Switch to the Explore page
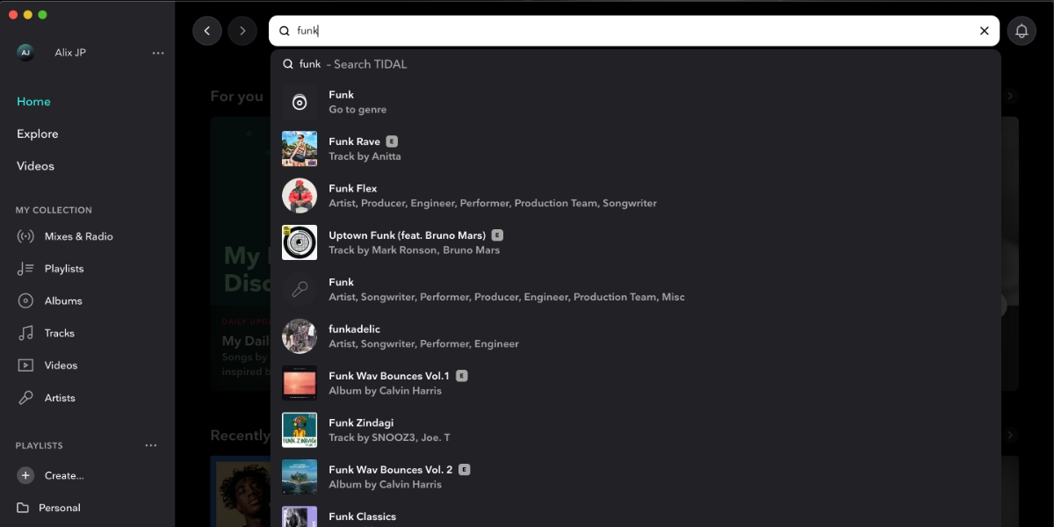The height and width of the screenshot is (527, 1054). pyautogui.click(x=37, y=134)
